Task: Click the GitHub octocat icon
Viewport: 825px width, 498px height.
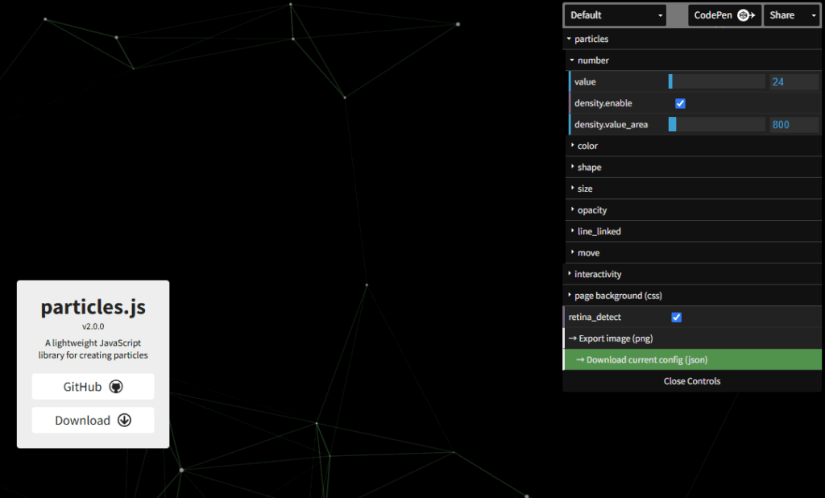Action: (116, 387)
